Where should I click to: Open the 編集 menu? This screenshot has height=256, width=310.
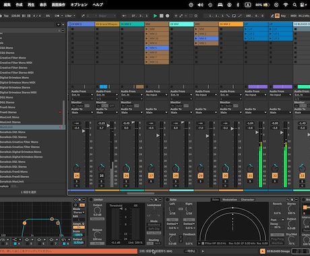[7, 5]
